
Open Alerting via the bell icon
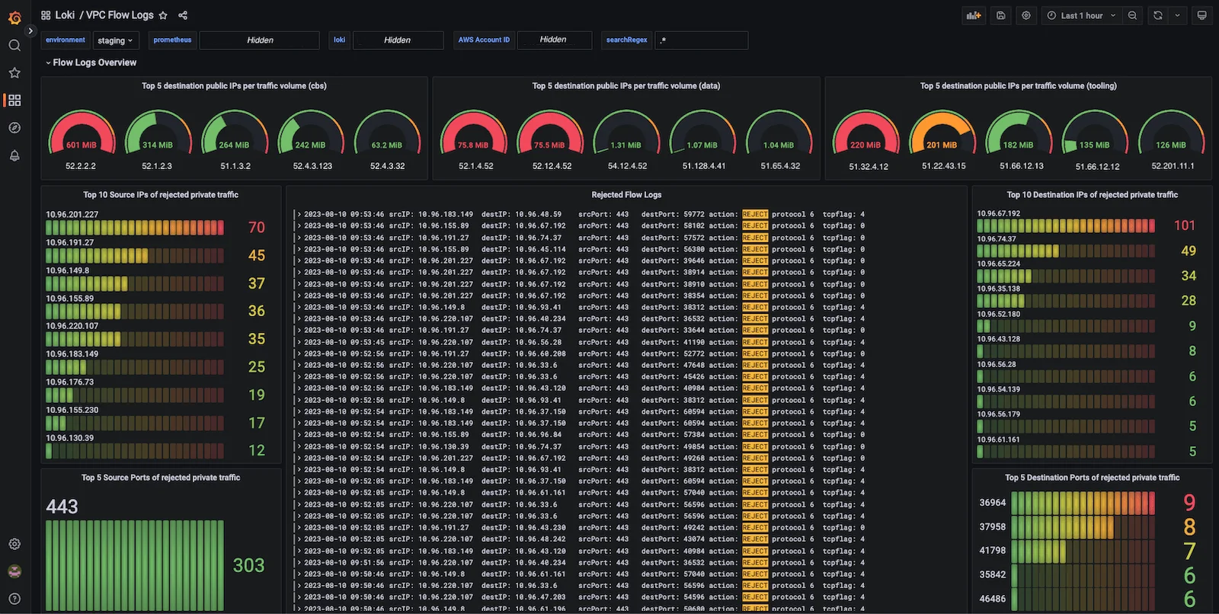tap(14, 155)
